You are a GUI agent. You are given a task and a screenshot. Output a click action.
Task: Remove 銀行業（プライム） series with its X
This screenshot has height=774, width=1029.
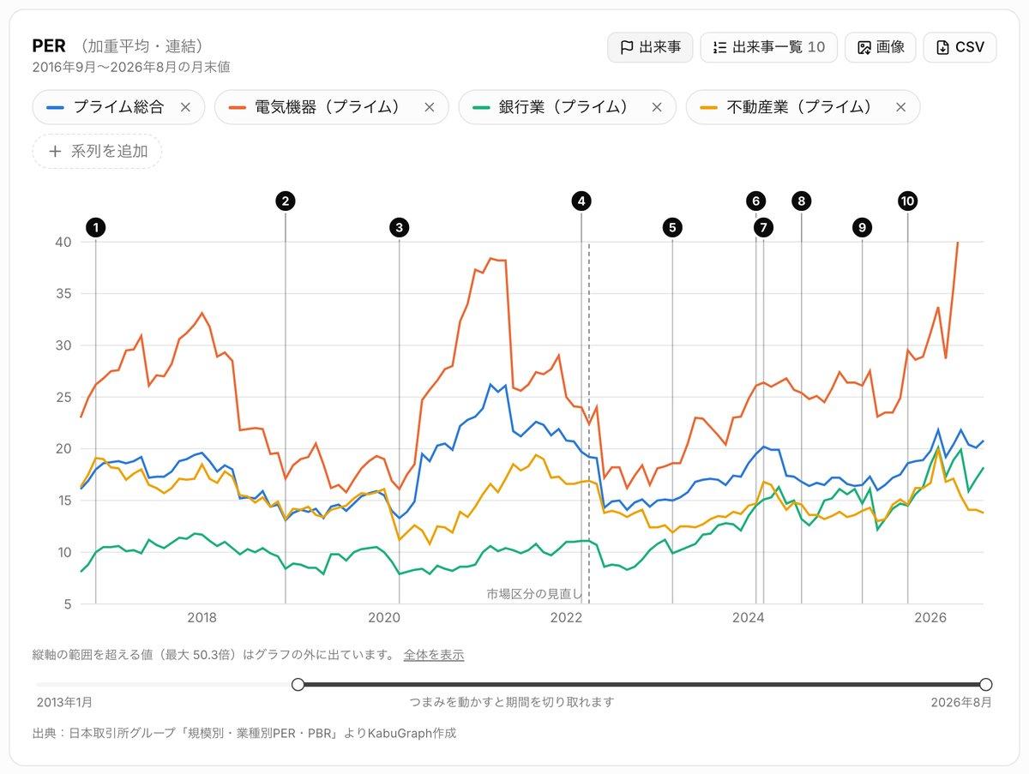[657, 107]
